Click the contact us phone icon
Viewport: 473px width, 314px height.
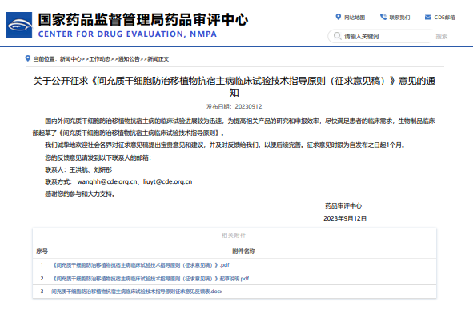coord(383,17)
